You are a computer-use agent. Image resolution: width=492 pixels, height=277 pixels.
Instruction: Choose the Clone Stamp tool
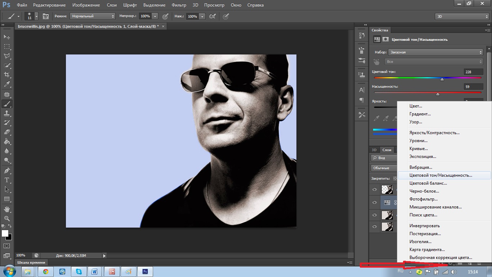7,113
